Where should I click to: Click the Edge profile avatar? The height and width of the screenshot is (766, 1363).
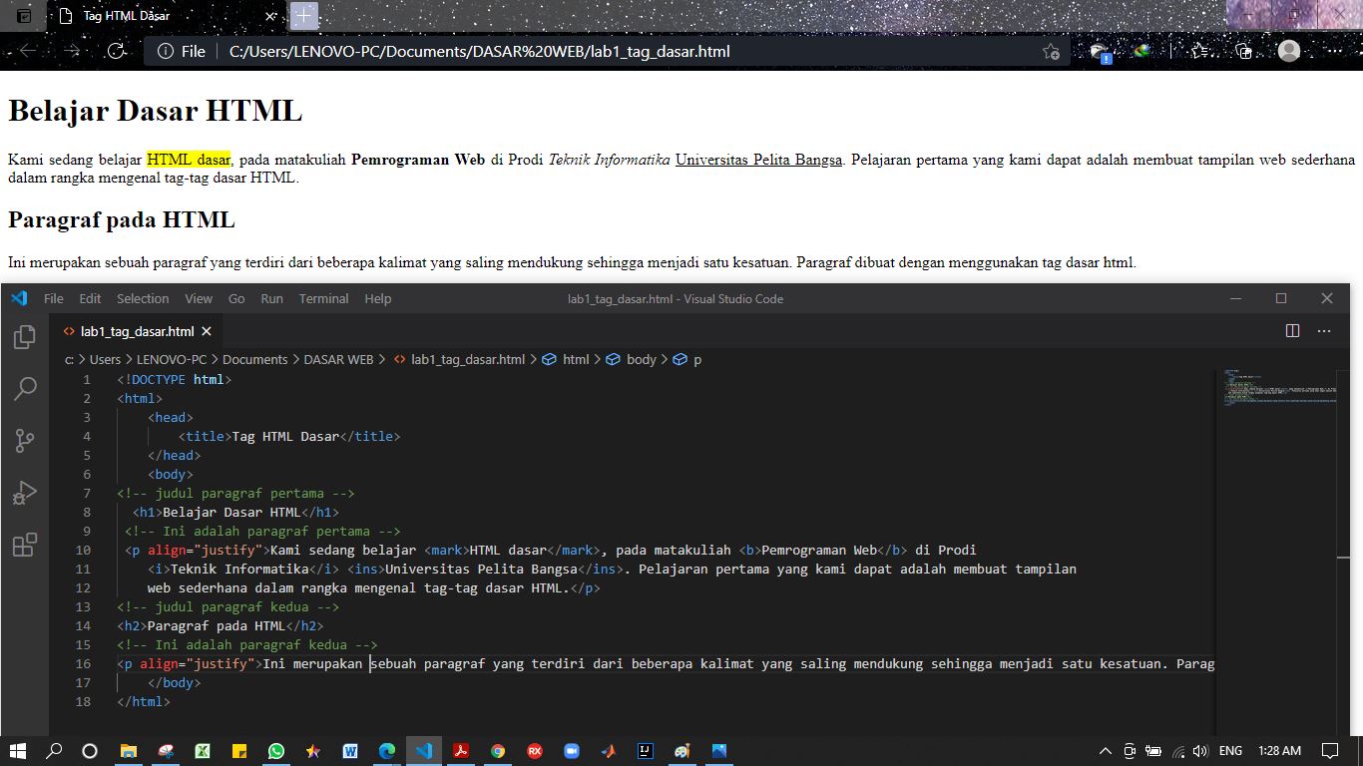click(x=1287, y=51)
